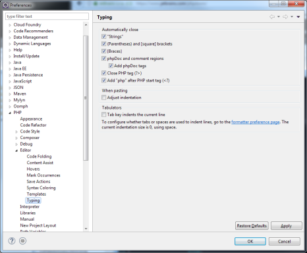Expand the Code Style node
The width and height of the screenshot is (307, 253).
click(x=16, y=132)
